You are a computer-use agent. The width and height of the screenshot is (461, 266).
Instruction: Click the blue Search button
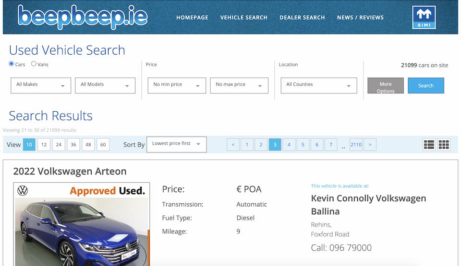point(425,86)
